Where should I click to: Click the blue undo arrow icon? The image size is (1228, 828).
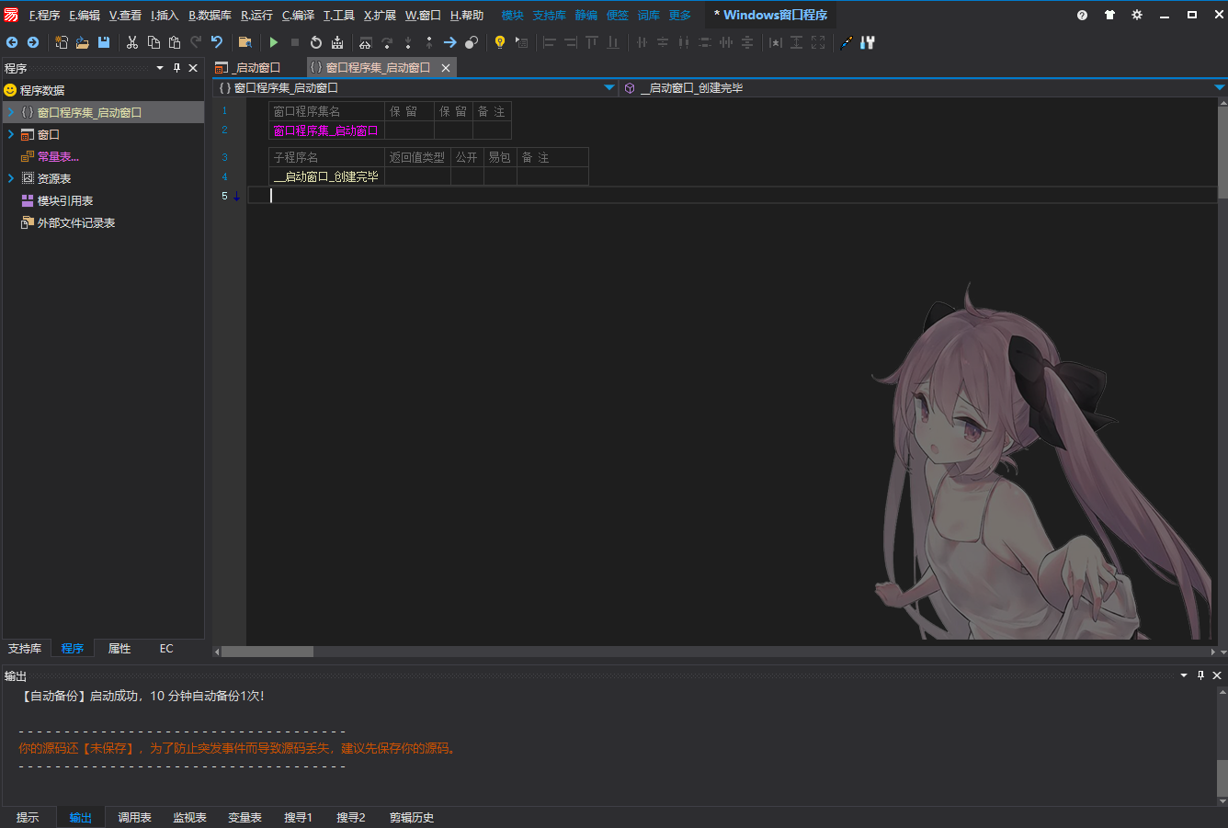coord(217,42)
